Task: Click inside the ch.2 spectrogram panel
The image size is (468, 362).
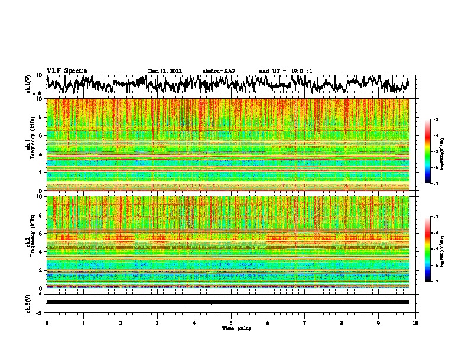Action: 227,243
